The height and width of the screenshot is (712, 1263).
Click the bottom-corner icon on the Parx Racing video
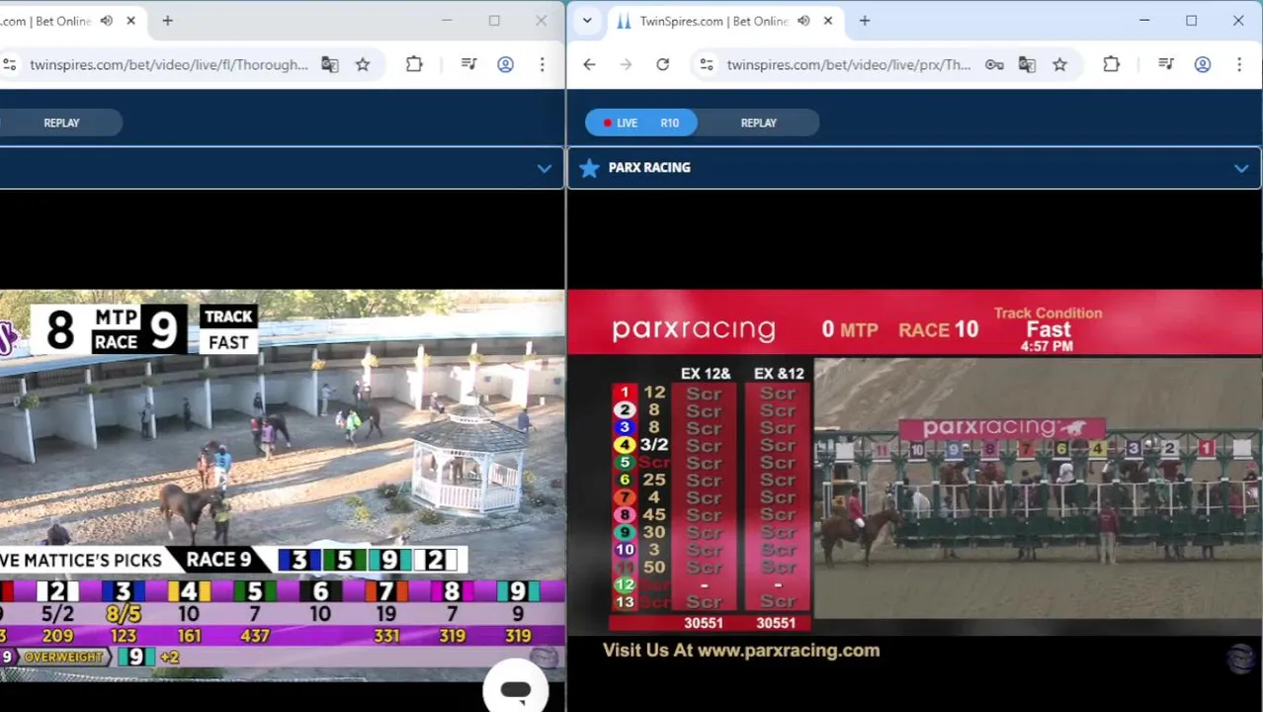(1241, 658)
